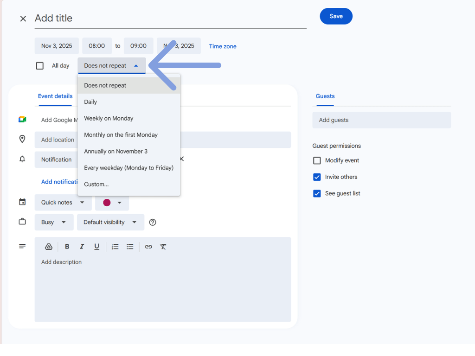The height and width of the screenshot is (356, 475).
Task: Open the Quick notes calendar dropdown
Action: (63, 203)
